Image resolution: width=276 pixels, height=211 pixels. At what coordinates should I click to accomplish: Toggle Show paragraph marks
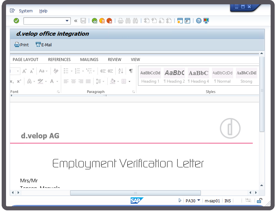click(131, 71)
